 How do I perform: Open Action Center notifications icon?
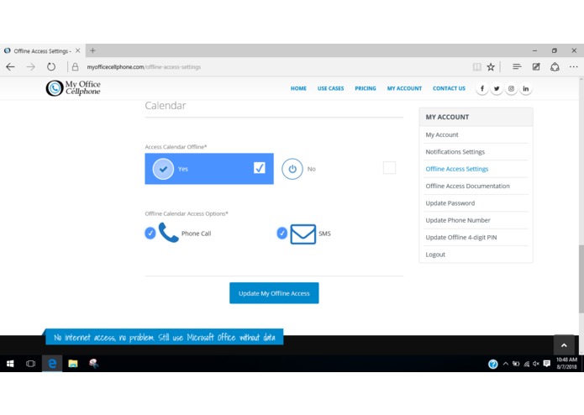(x=546, y=364)
